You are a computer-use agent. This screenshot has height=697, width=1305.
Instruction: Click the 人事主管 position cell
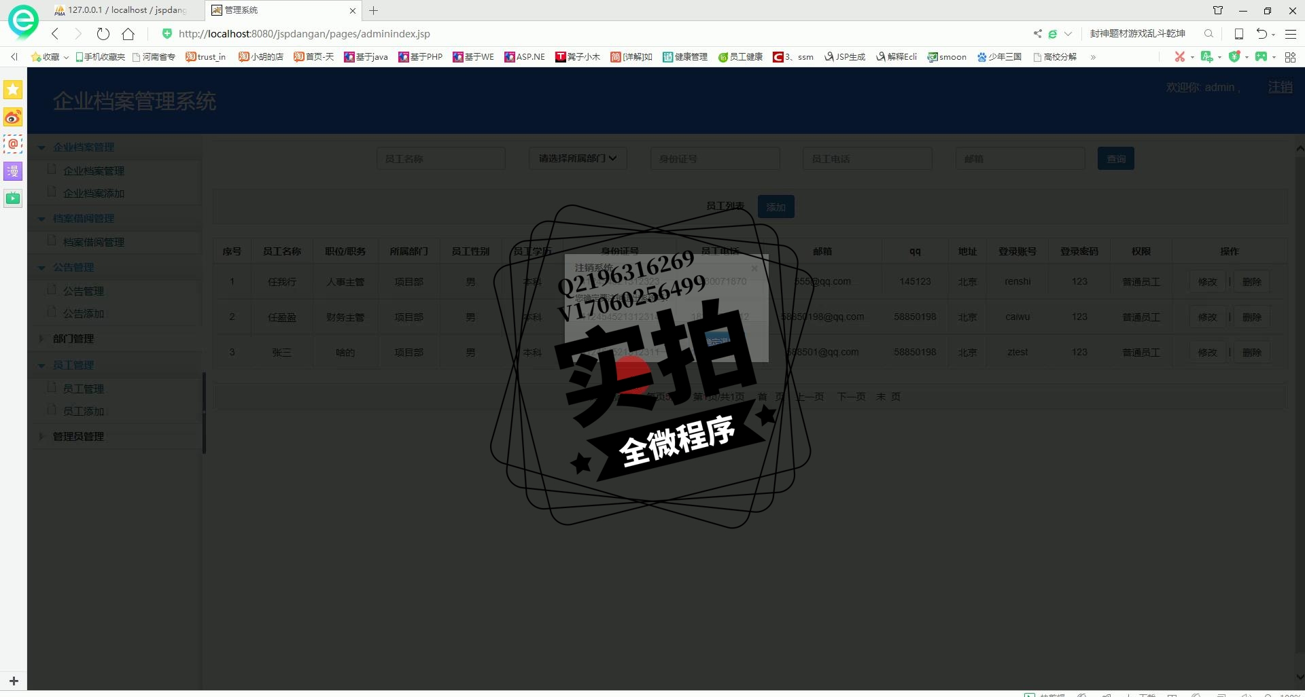[345, 281]
